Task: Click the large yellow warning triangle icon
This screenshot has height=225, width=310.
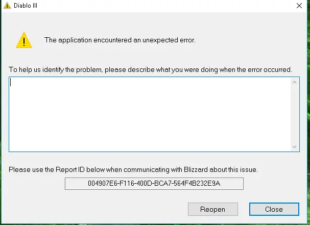Action: pyautogui.click(x=23, y=40)
